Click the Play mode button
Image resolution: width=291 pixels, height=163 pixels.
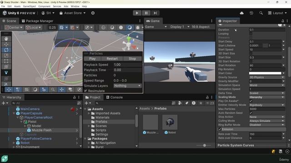137,13
